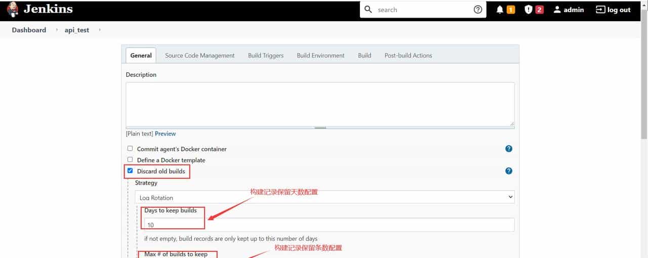The width and height of the screenshot is (648, 258).
Task: Switch to Source Code Management tab
Action: tap(200, 56)
